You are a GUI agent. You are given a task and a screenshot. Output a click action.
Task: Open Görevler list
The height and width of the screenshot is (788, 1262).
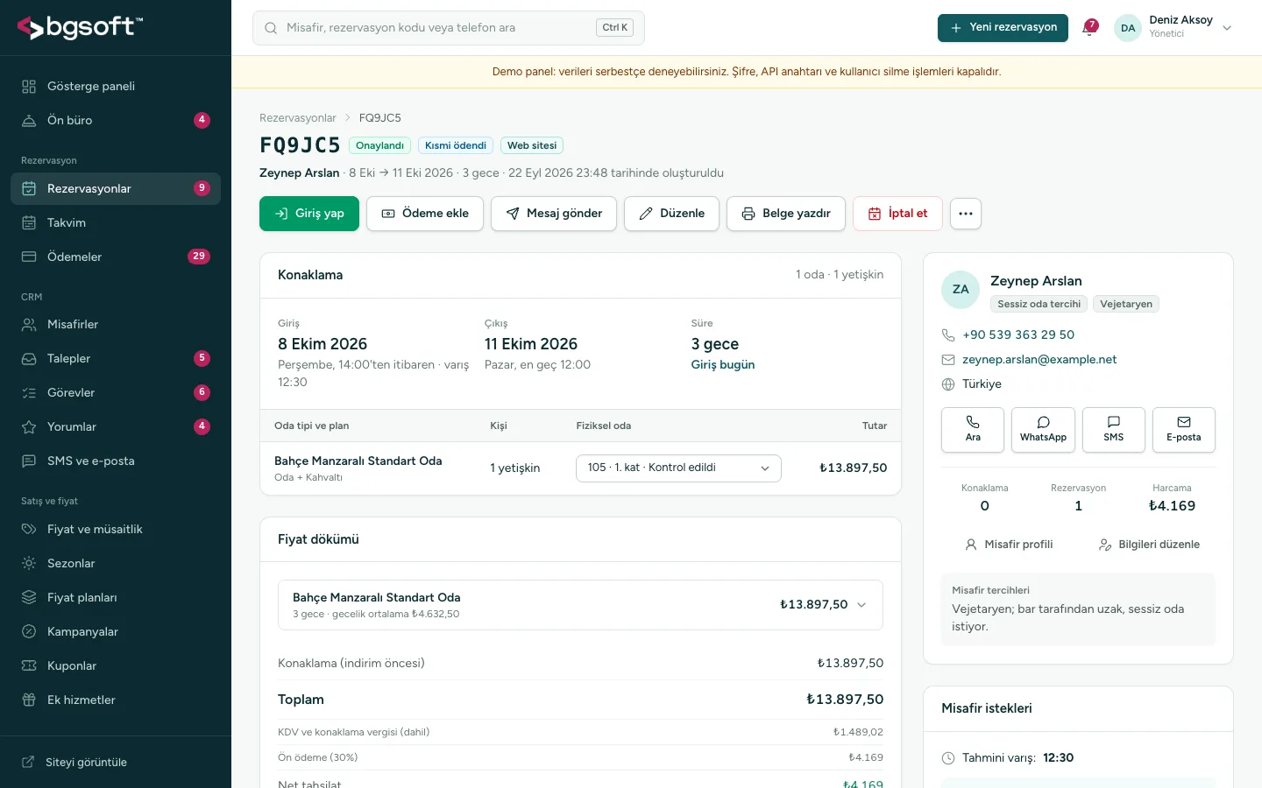[116, 393]
